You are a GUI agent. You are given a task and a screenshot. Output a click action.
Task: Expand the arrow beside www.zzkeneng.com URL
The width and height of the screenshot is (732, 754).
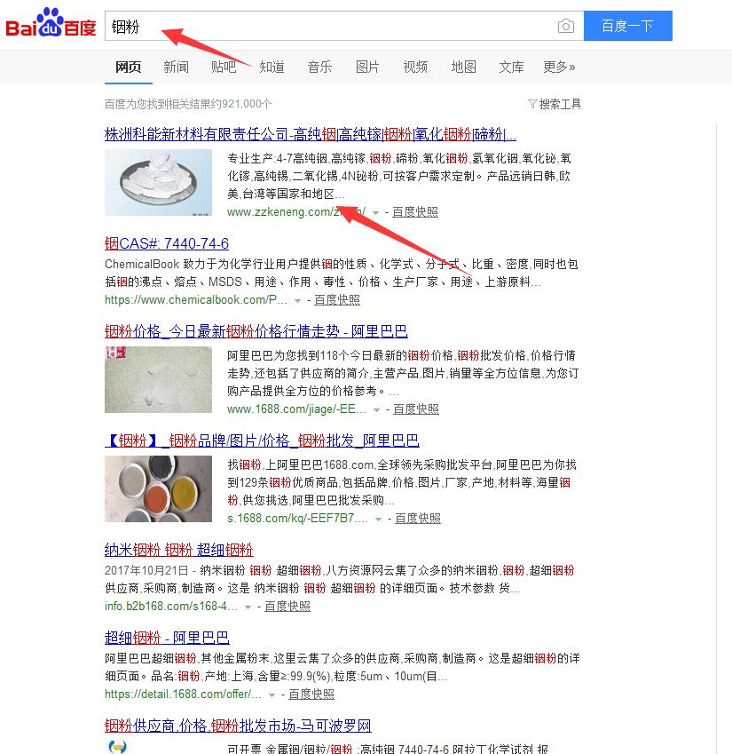pyautogui.click(x=375, y=212)
